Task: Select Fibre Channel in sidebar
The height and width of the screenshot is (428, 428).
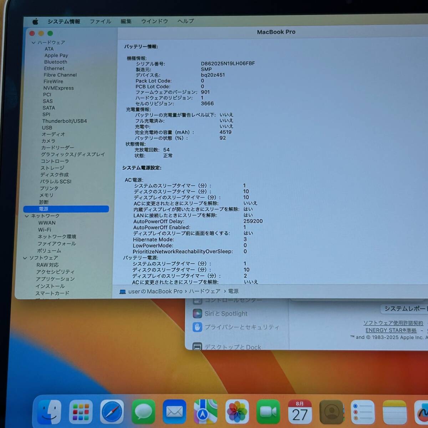Action: pyautogui.click(x=60, y=75)
